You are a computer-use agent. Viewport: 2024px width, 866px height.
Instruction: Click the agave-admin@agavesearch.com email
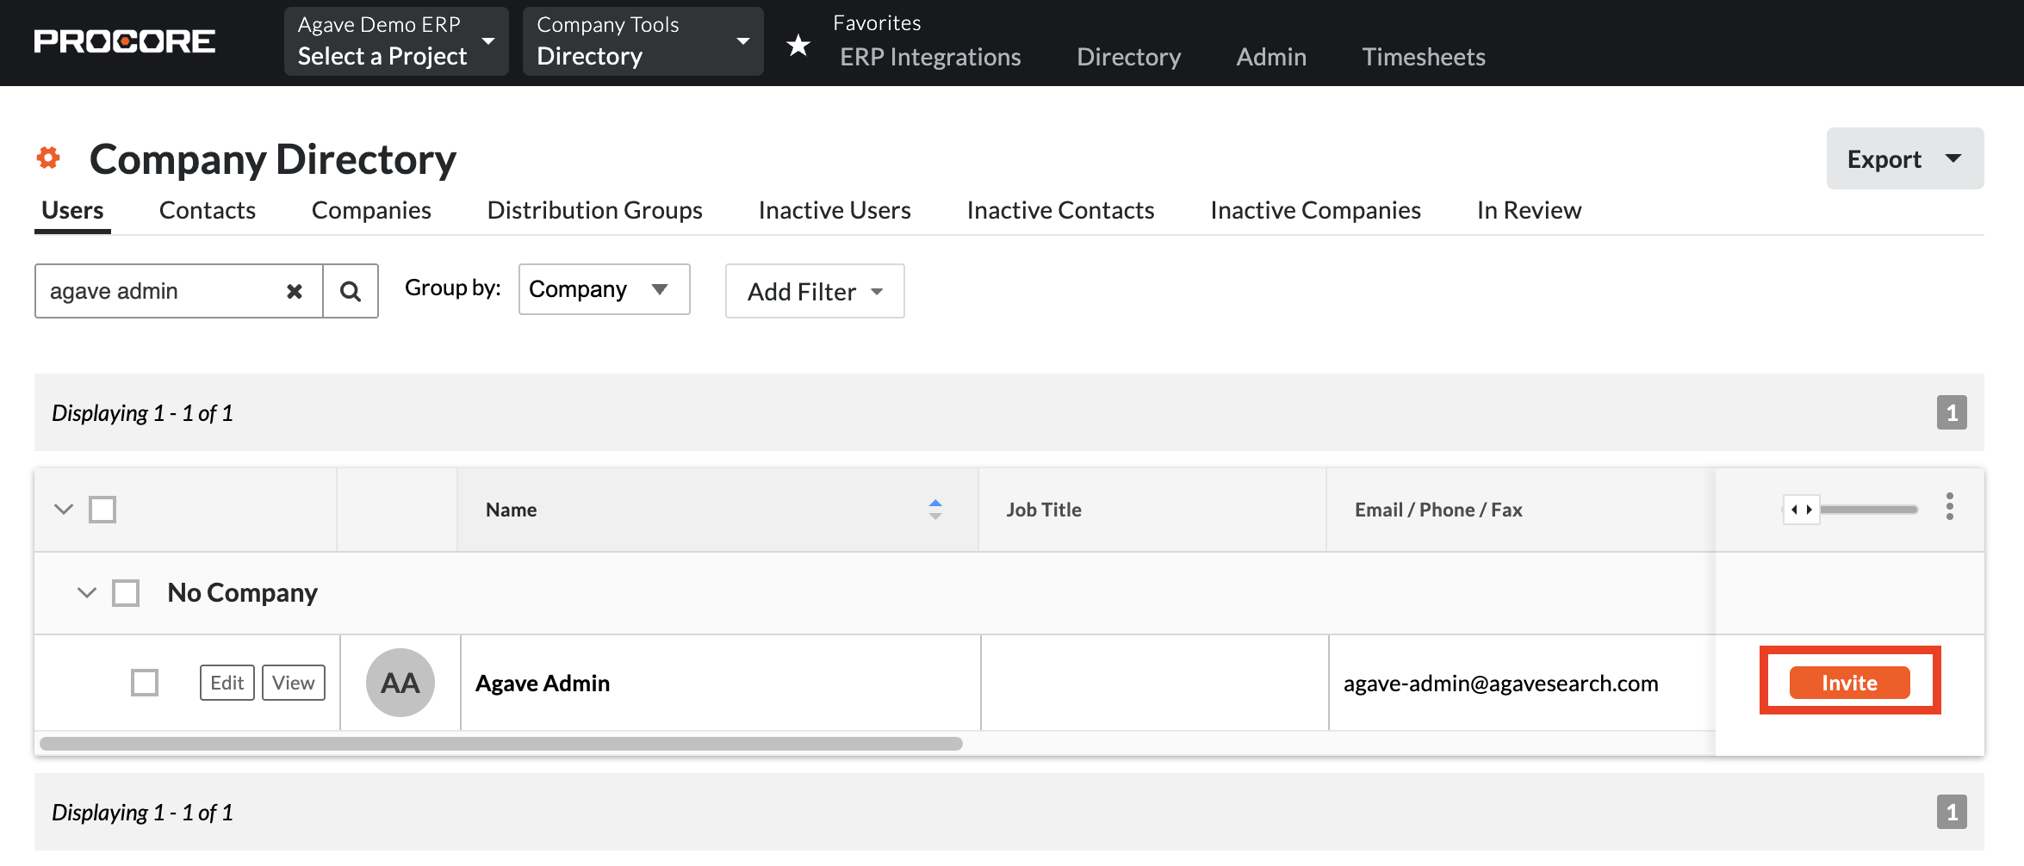pos(1500,683)
